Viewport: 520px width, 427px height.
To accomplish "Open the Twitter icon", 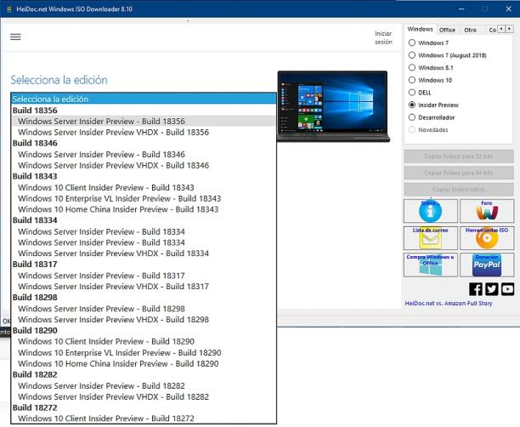I will pyautogui.click(x=491, y=289).
